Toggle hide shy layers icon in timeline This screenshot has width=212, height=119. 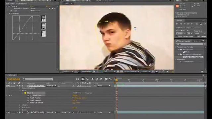coord(92,79)
